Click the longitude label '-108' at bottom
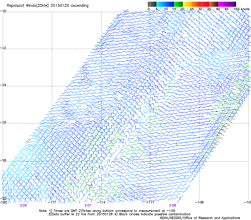Screen dimensions: 251x220 (x=199, y=202)
